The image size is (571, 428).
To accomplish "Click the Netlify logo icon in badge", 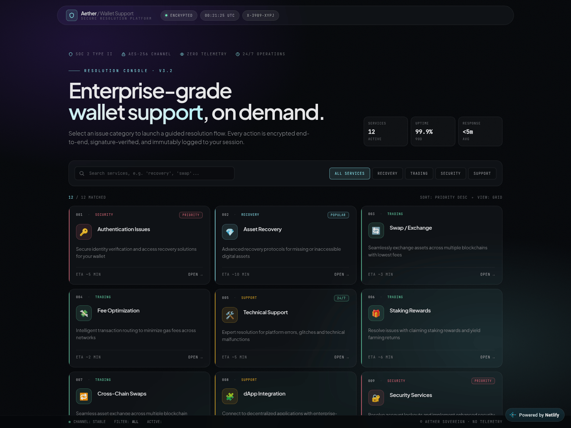I will [513, 415].
